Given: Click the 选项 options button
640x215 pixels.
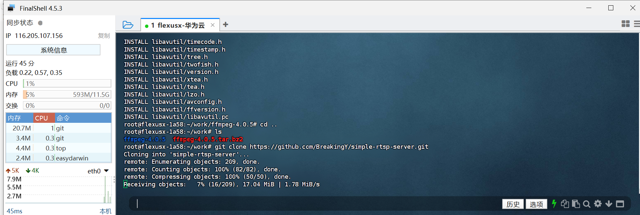Looking at the screenshot, I should (536, 204).
